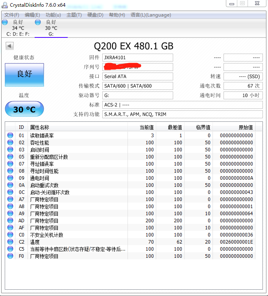Click the 最差值 column header
Screen dimensions: 268x296
coord(170,127)
